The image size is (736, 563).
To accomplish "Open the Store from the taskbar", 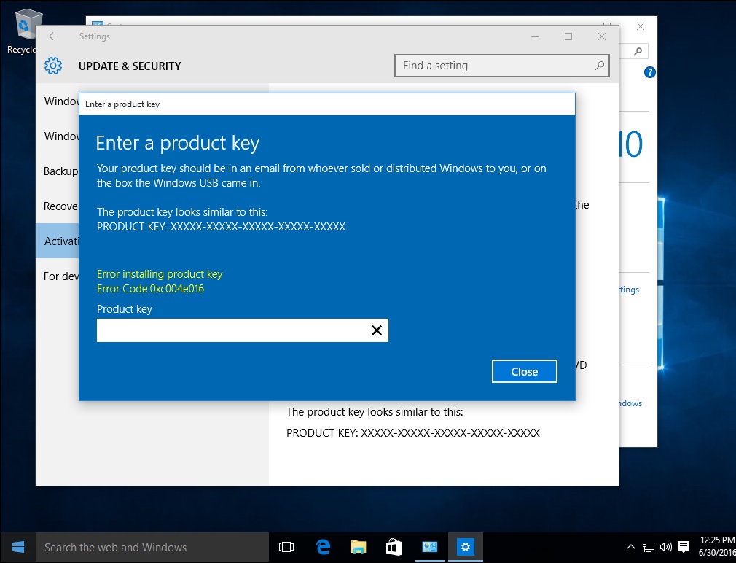I will tap(394, 548).
